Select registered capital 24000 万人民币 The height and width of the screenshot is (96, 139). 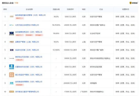[70, 25]
